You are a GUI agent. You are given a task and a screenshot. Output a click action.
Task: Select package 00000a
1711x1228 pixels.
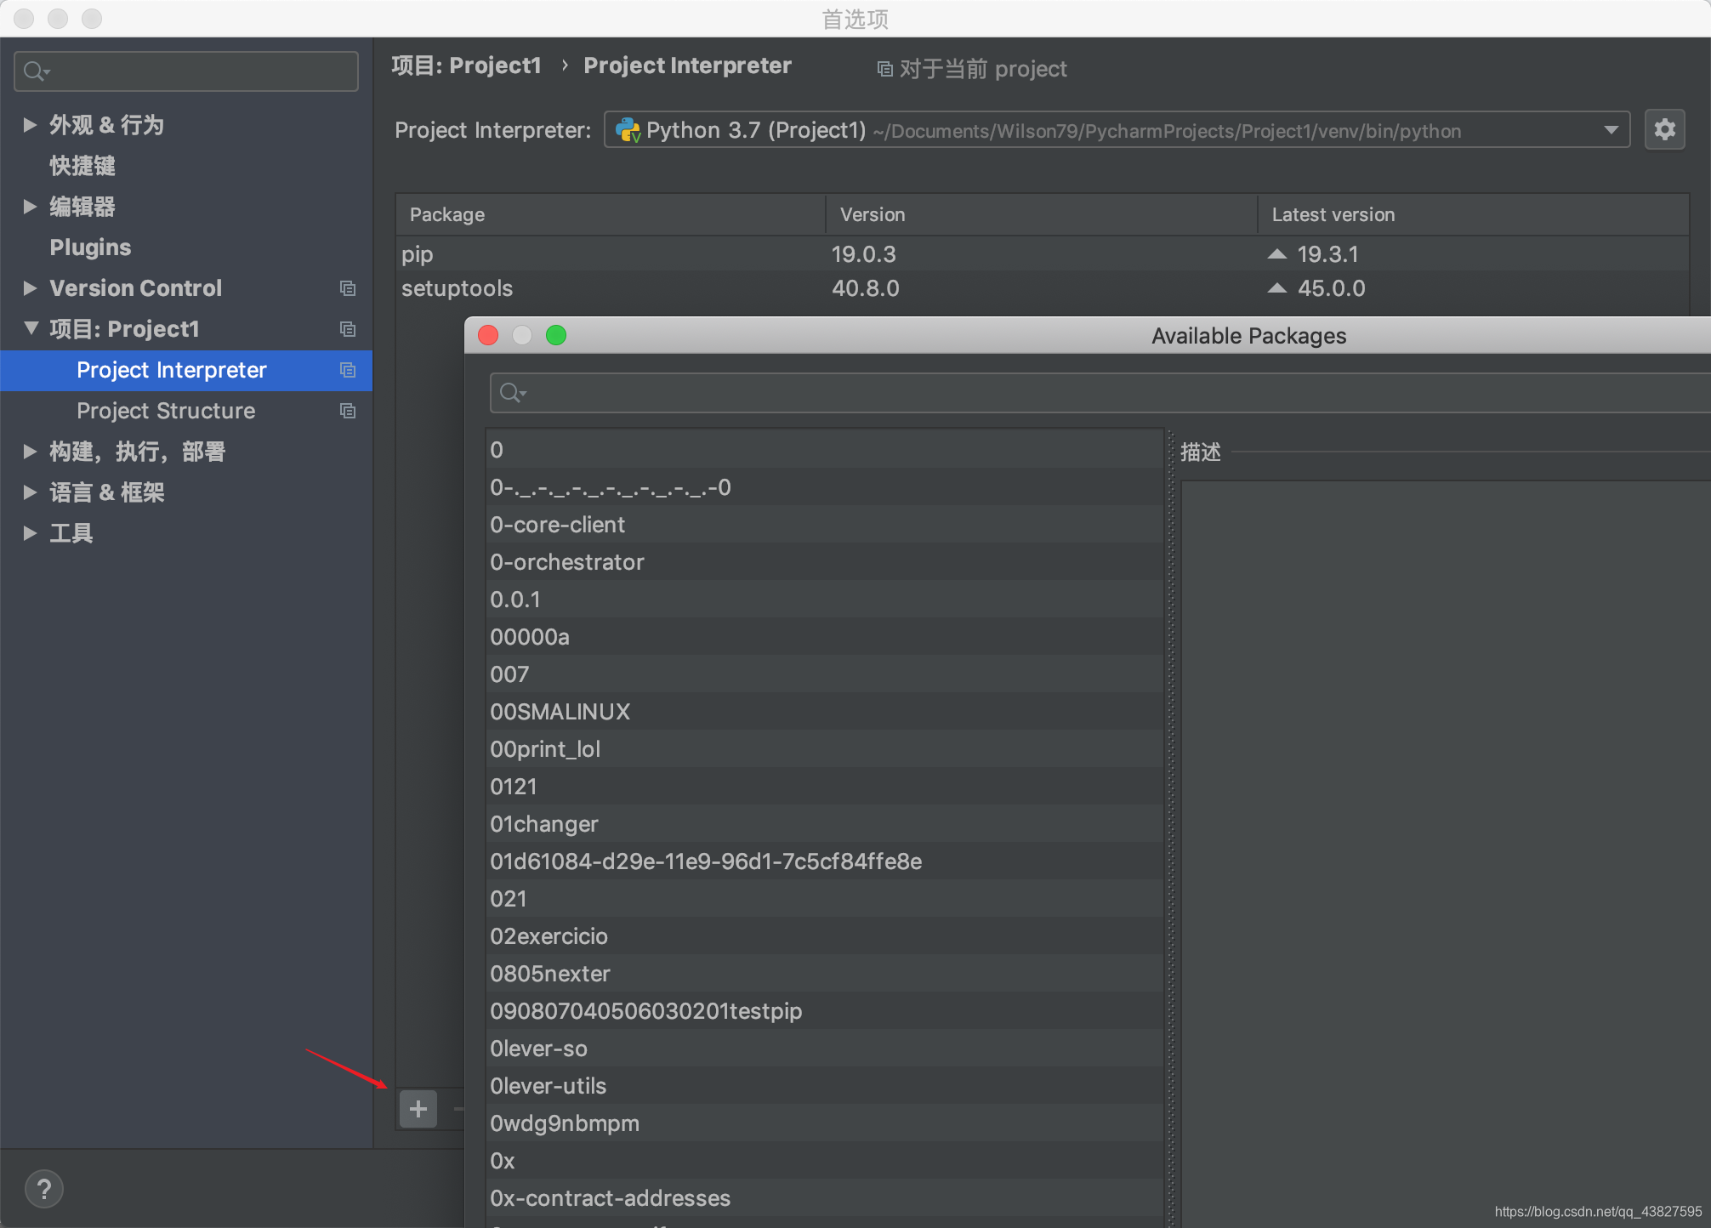825,636
